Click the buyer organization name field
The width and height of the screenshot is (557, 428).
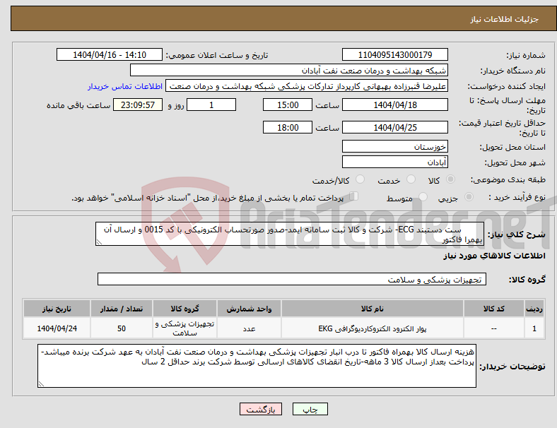[289, 70]
